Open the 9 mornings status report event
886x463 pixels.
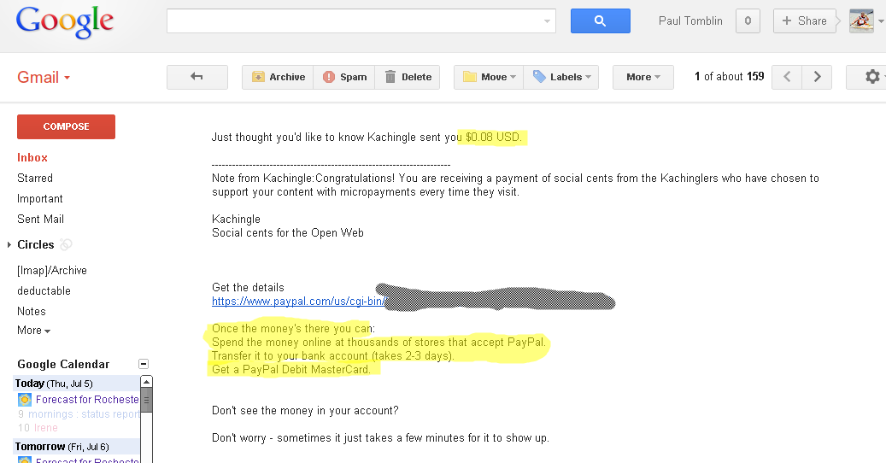tap(79, 413)
